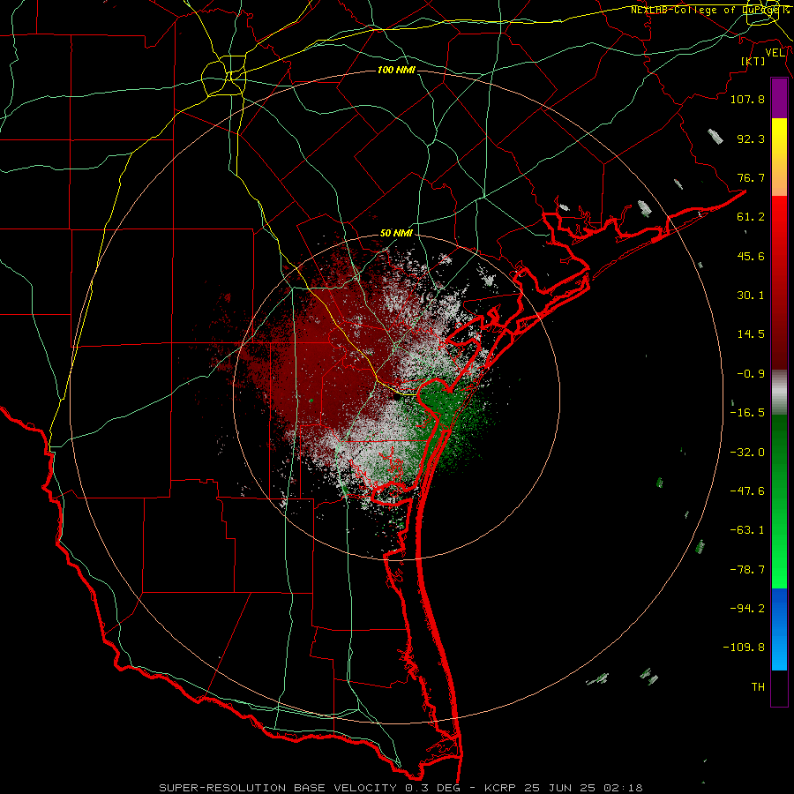
Task: Select the 92.3 velocity scale value
Action: point(751,139)
